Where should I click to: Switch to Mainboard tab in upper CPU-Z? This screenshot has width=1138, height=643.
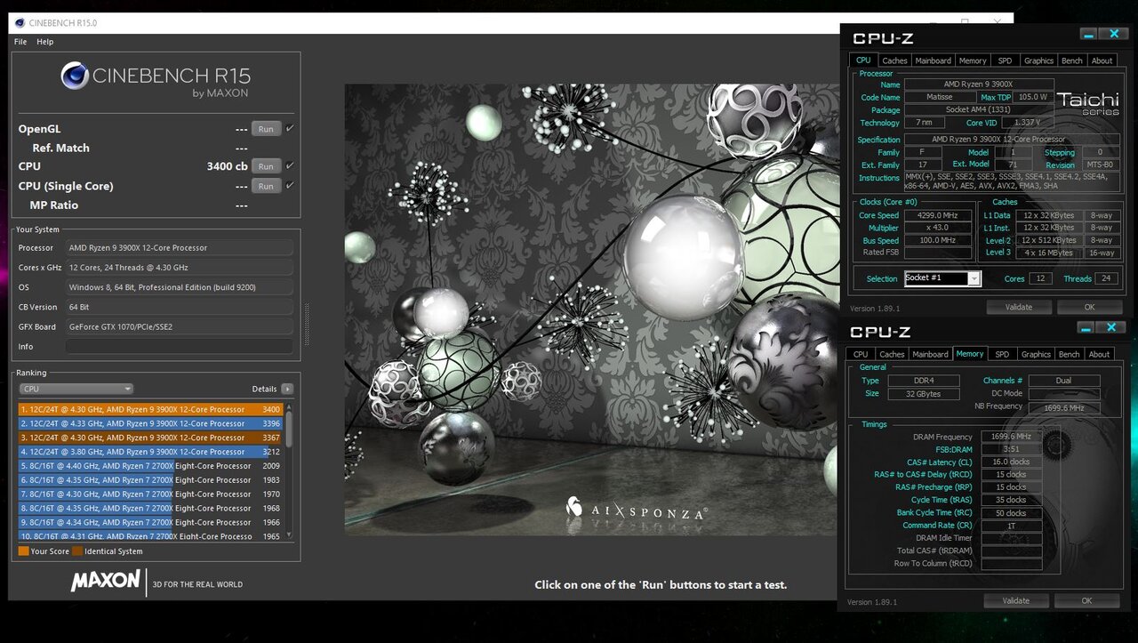934,60
